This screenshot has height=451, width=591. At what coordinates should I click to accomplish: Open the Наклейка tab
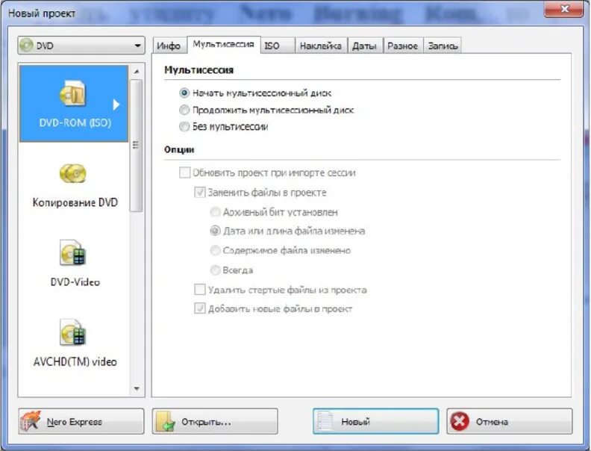tap(321, 46)
